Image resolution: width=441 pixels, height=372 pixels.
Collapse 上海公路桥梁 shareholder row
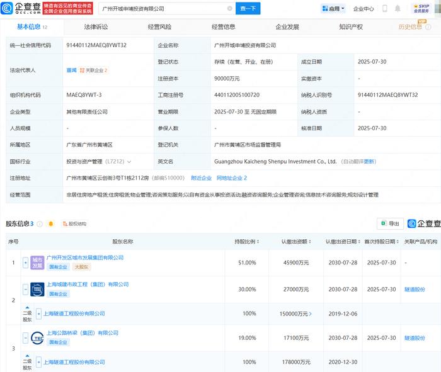pyautogui.click(x=25, y=338)
